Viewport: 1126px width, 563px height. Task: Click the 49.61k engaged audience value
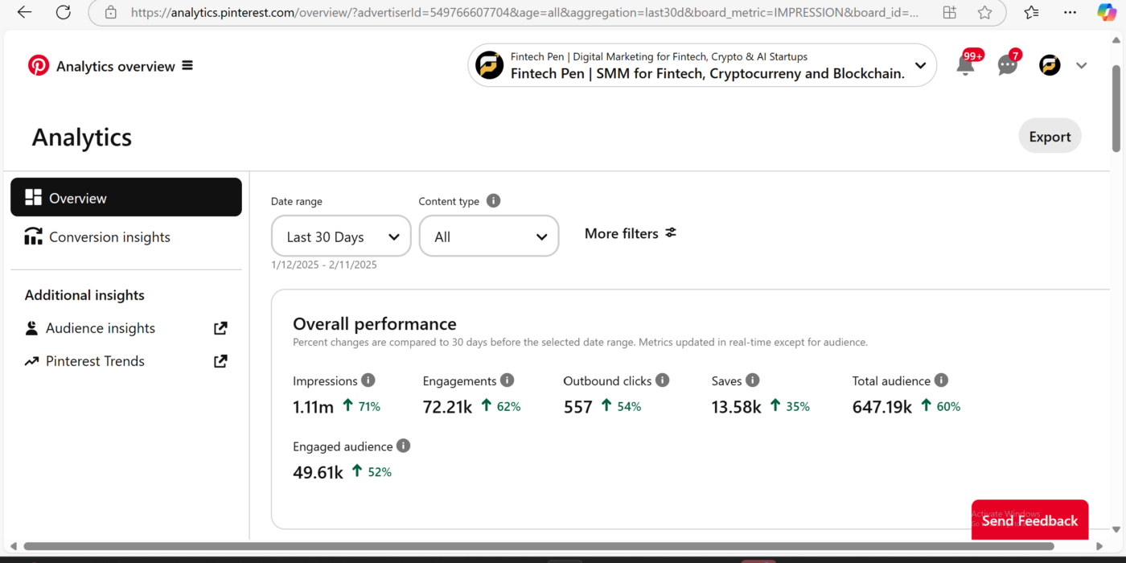318,472
